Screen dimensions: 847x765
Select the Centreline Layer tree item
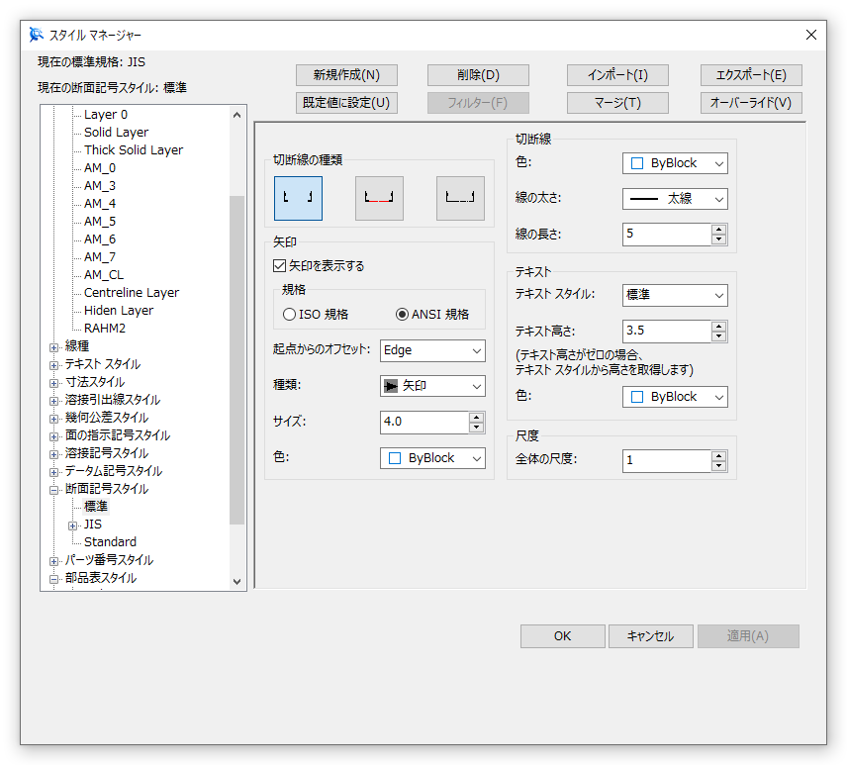pyautogui.click(x=130, y=292)
